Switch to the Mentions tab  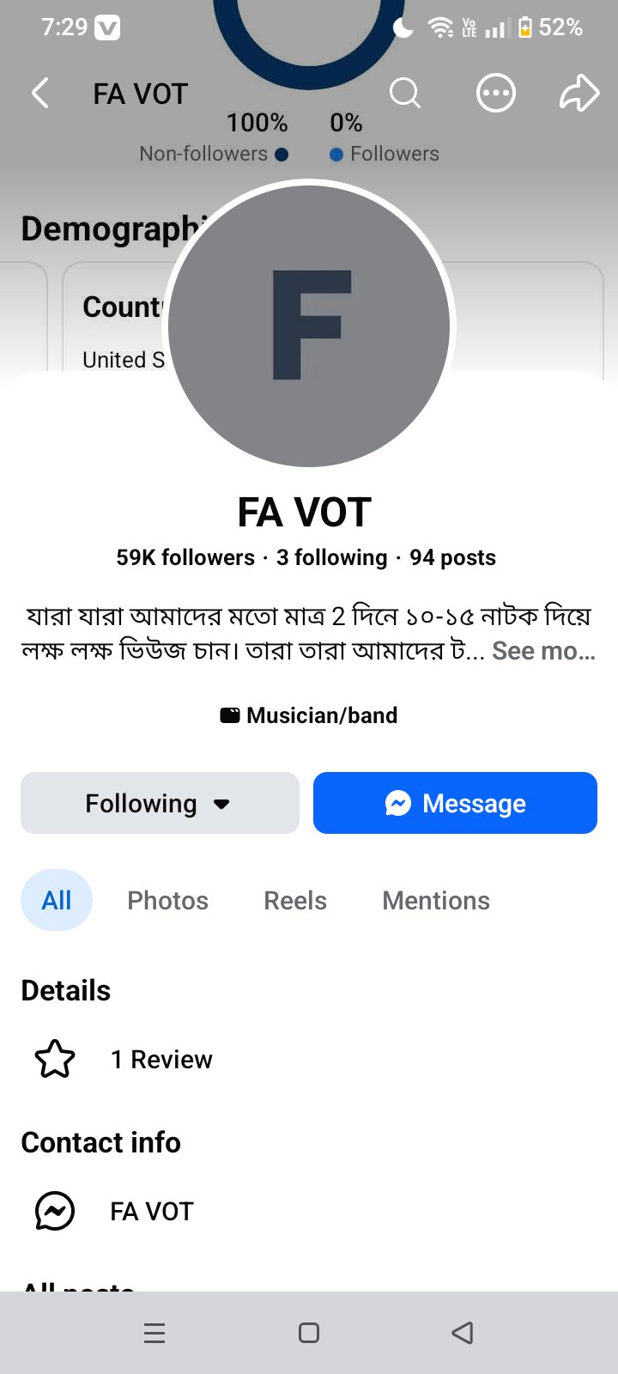[x=436, y=900]
